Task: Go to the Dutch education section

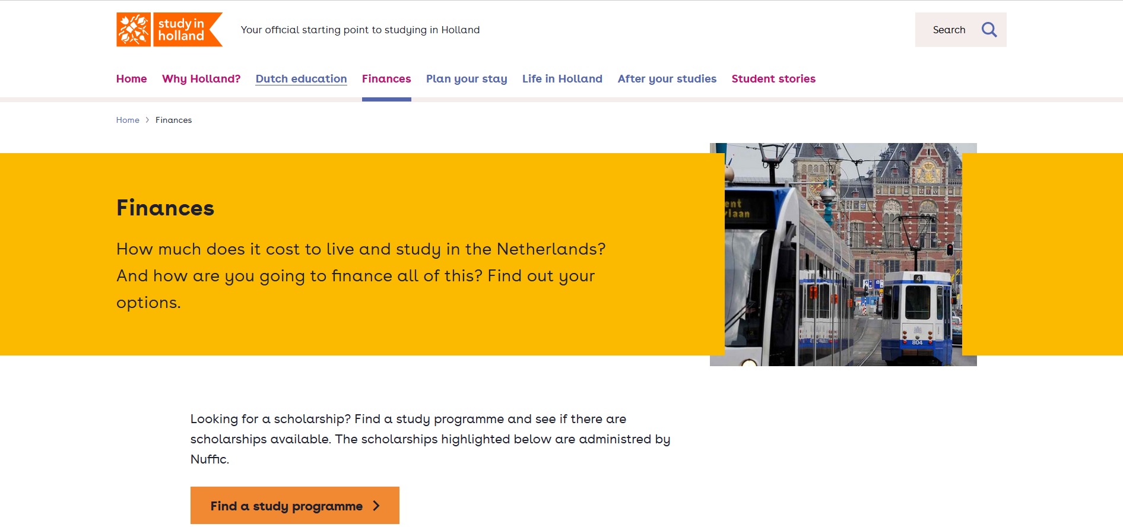Action: click(x=301, y=79)
